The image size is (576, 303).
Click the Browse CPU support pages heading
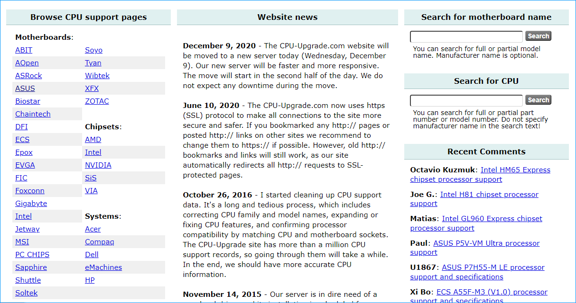coord(89,17)
